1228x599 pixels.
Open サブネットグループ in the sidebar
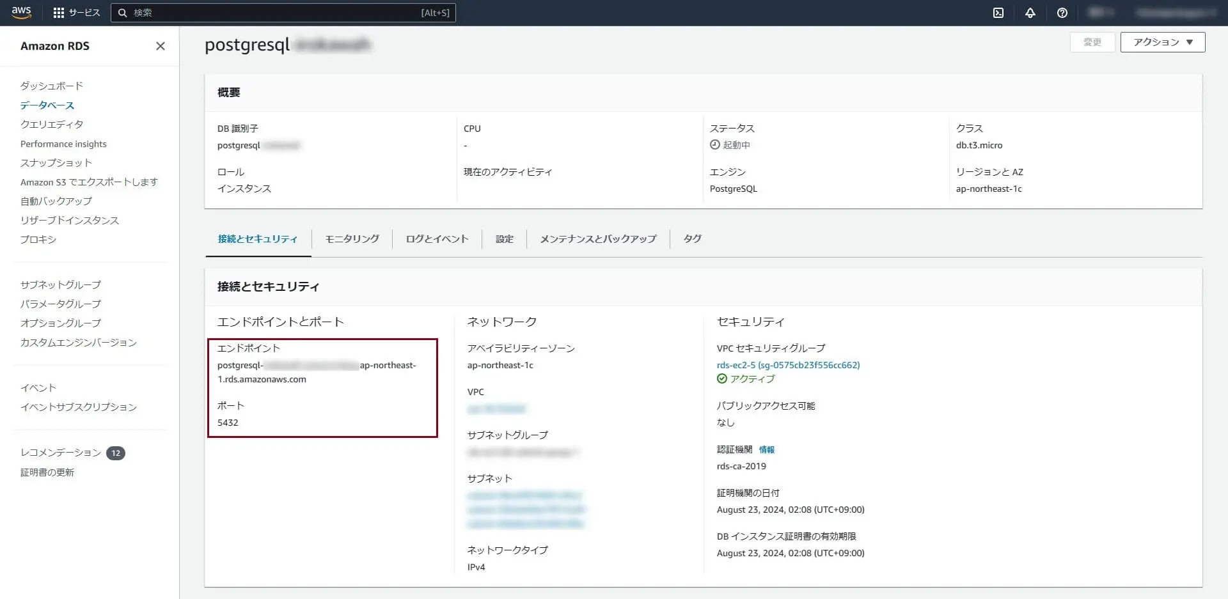click(61, 284)
